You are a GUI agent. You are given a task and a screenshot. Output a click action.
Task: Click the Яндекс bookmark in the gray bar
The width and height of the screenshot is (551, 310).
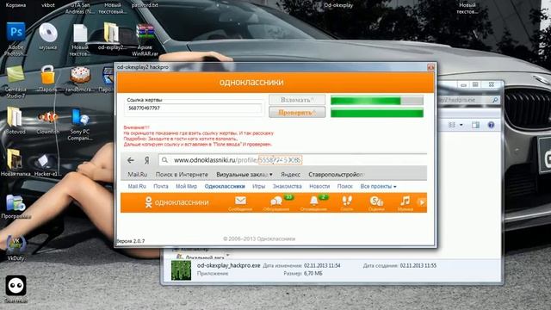coord(290,174)
